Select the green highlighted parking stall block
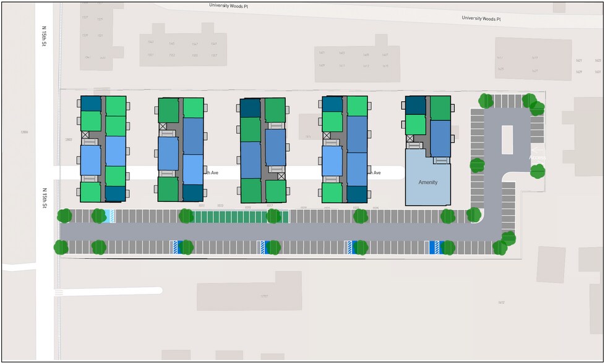The height and width of the screenshot is (363, 605). pyautogui.click(x=229, y=216)
